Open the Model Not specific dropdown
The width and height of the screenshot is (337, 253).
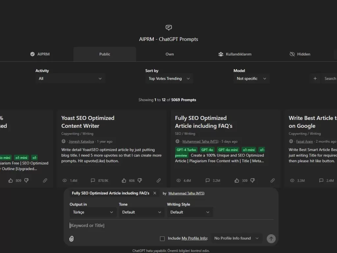coord(251,78)
